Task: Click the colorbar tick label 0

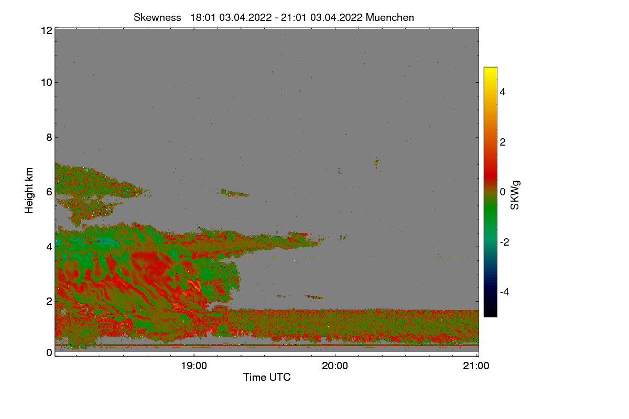Action: click(504, 192)
